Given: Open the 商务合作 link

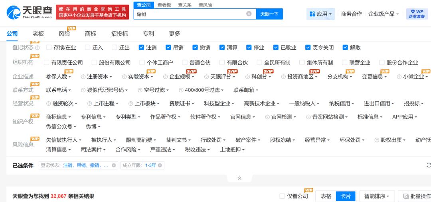Looking at the screenshot, I should [x=352, y=14].
